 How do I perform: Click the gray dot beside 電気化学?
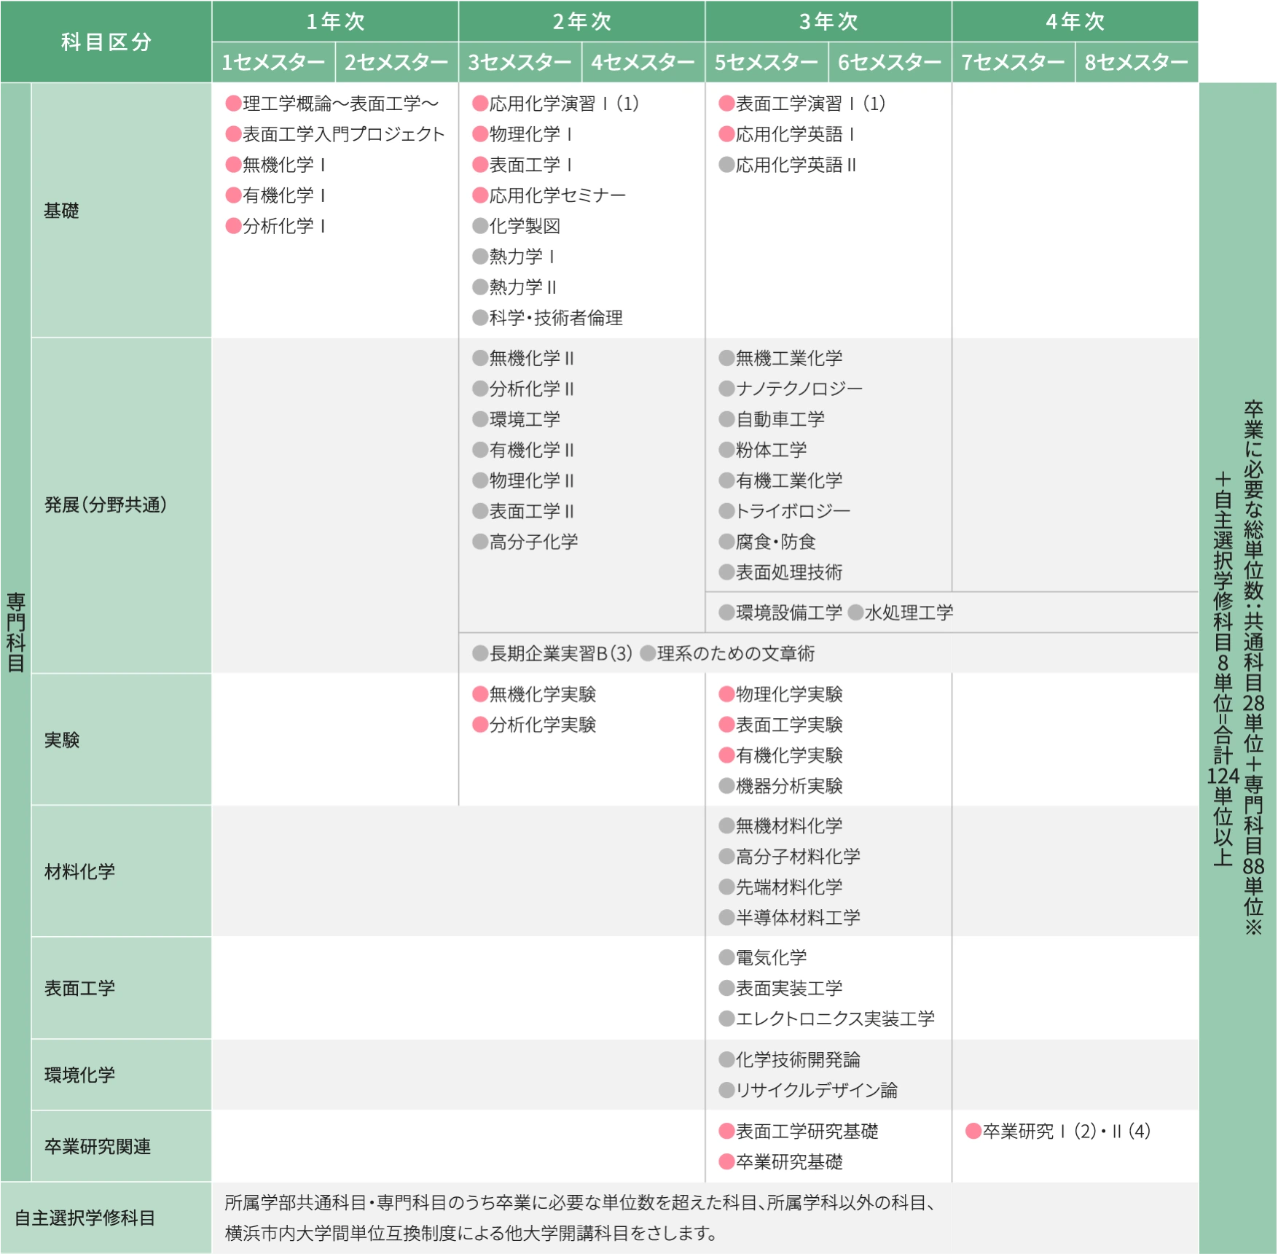[x=726, y=957]
